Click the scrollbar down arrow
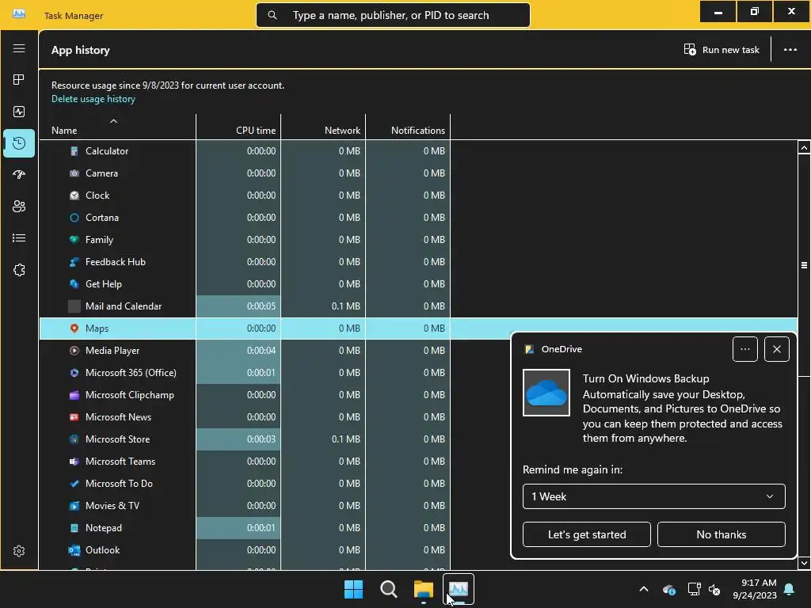 pos(804,563)
